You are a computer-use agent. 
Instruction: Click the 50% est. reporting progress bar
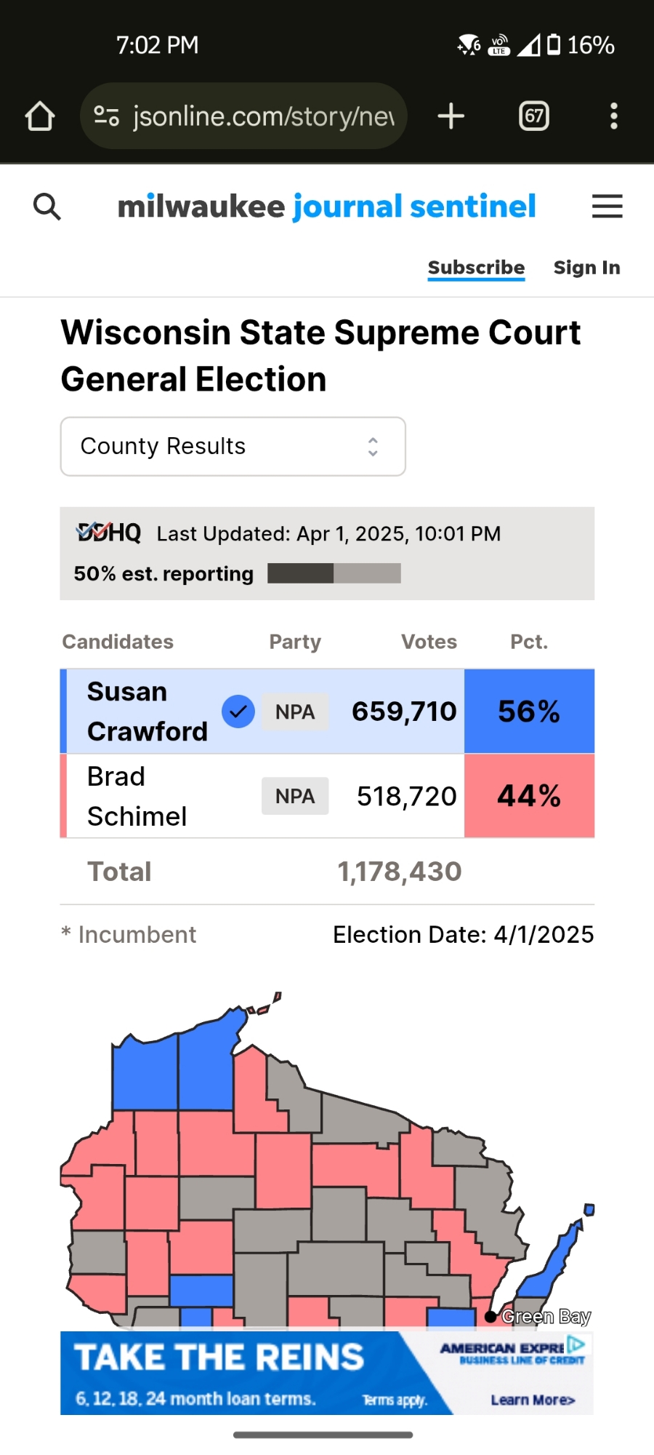334,573
